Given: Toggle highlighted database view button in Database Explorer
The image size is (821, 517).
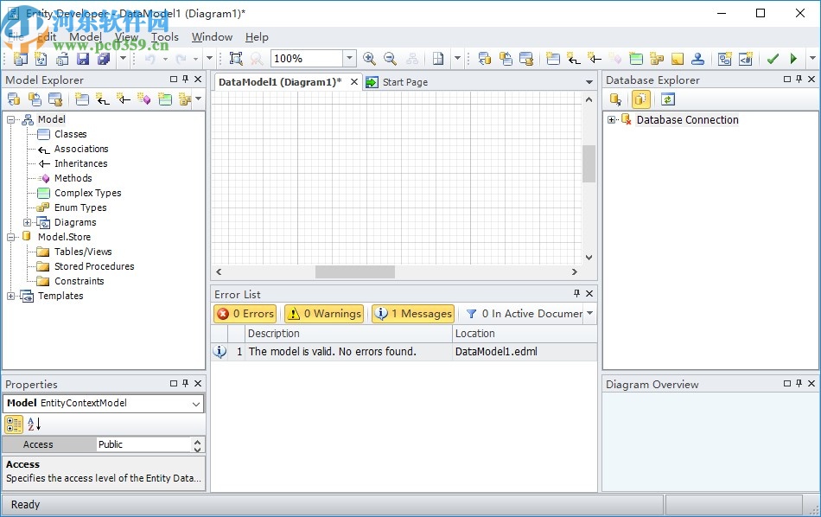Looking at the screenshot, I should (x=641, y=99).
